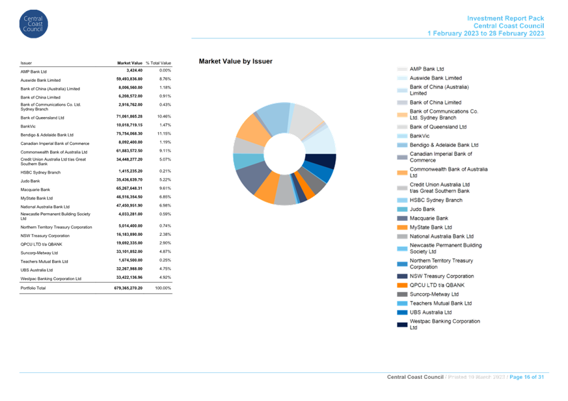Screen dimensions: 568x401
Task: Click the '2.90%' QPCU percentage cell
Action: click(165, 243)
